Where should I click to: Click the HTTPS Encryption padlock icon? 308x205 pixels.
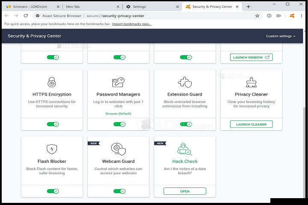click(52, 82)
